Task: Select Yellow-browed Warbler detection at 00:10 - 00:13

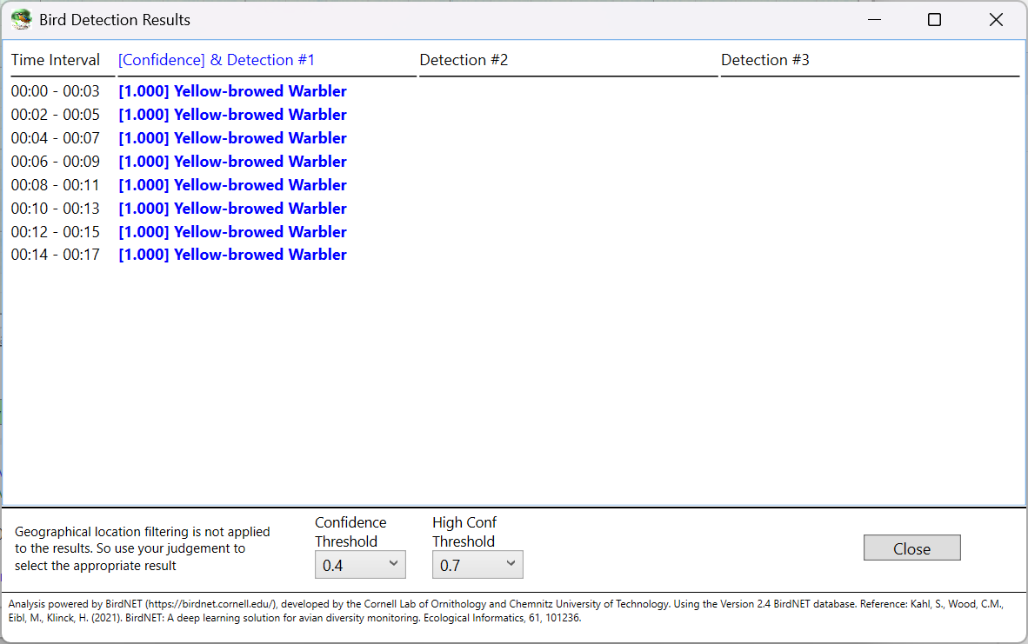Action: (232, 209)
